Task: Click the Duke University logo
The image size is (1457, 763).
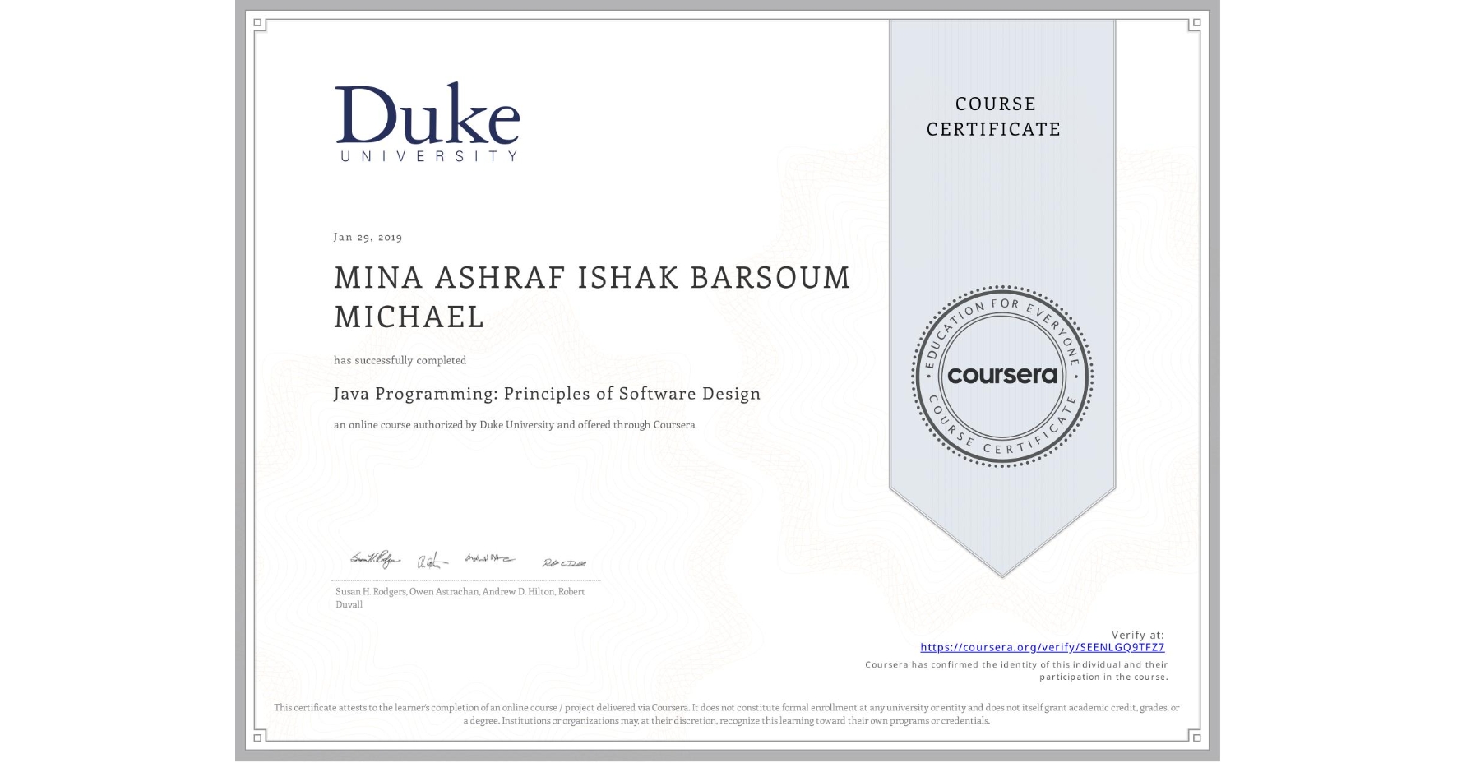Action: pos(428,122)
